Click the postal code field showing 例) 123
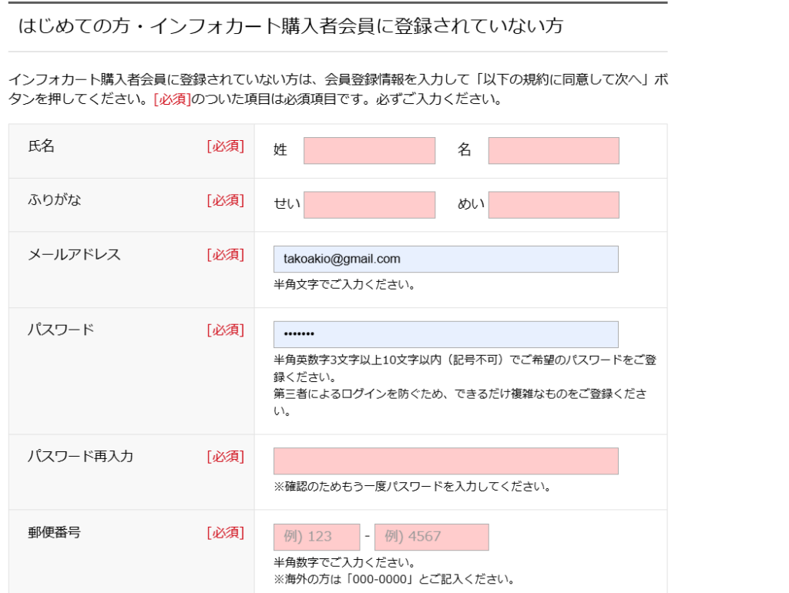 [x=317, y=537]
